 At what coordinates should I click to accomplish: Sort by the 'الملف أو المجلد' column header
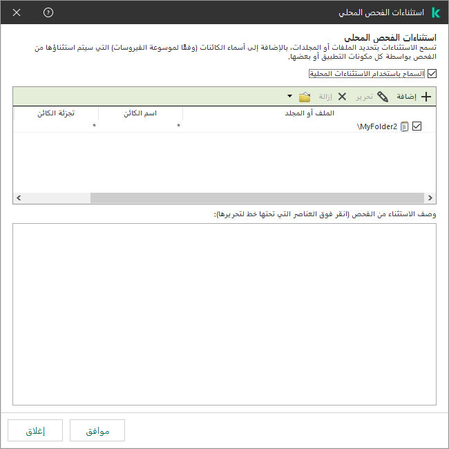click(x=309, y=113)
